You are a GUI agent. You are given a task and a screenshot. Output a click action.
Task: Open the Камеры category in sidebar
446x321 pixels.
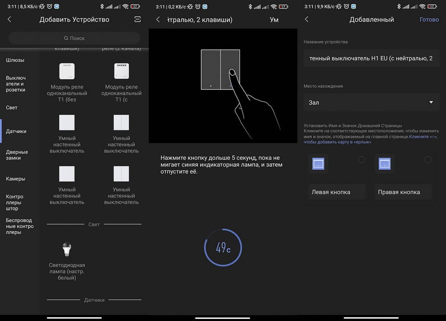point(15,179)
